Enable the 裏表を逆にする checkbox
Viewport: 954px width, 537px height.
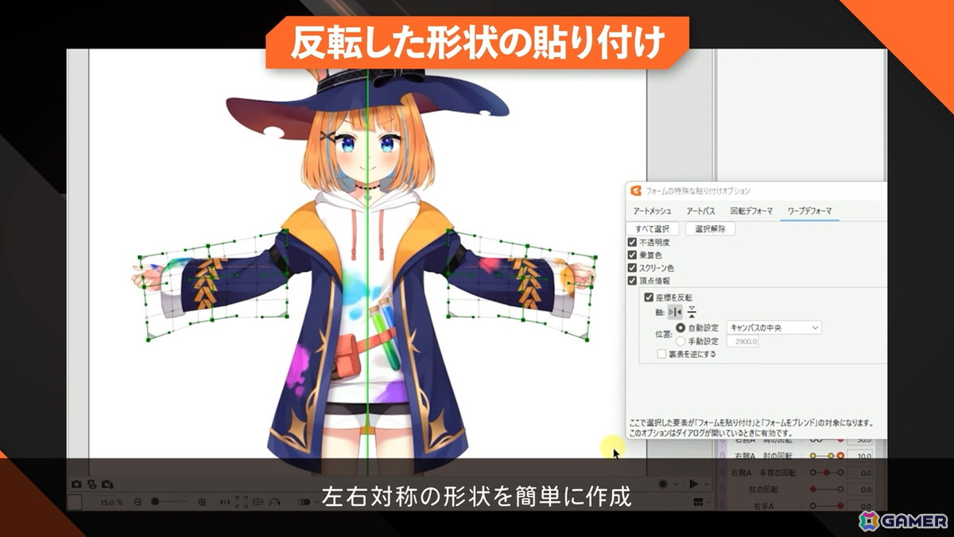(662, 354)
